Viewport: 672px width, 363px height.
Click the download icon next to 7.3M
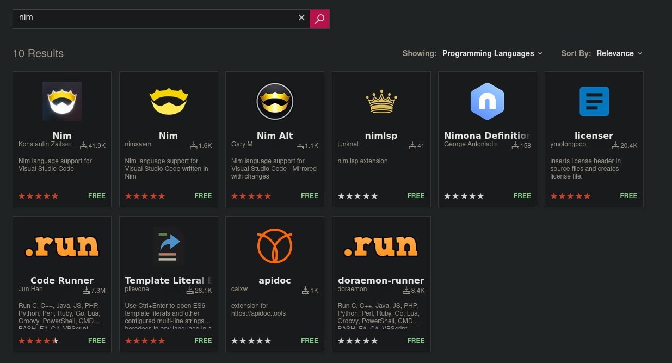click(86, 291)
